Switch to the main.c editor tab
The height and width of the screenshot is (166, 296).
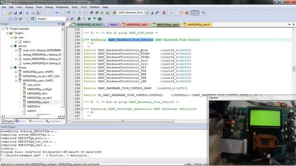tap(112, 24)
